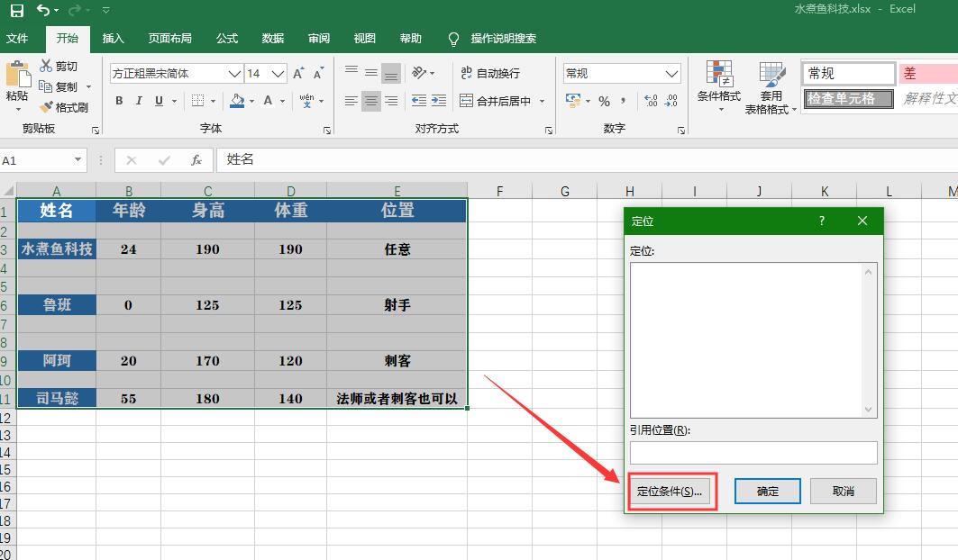This screenshot has height=560, width=958.
Task: Click 取消 to cancel the 定位 dialog
Action: coord(843,491)
